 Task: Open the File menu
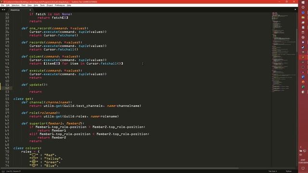[x=2, y=5]
